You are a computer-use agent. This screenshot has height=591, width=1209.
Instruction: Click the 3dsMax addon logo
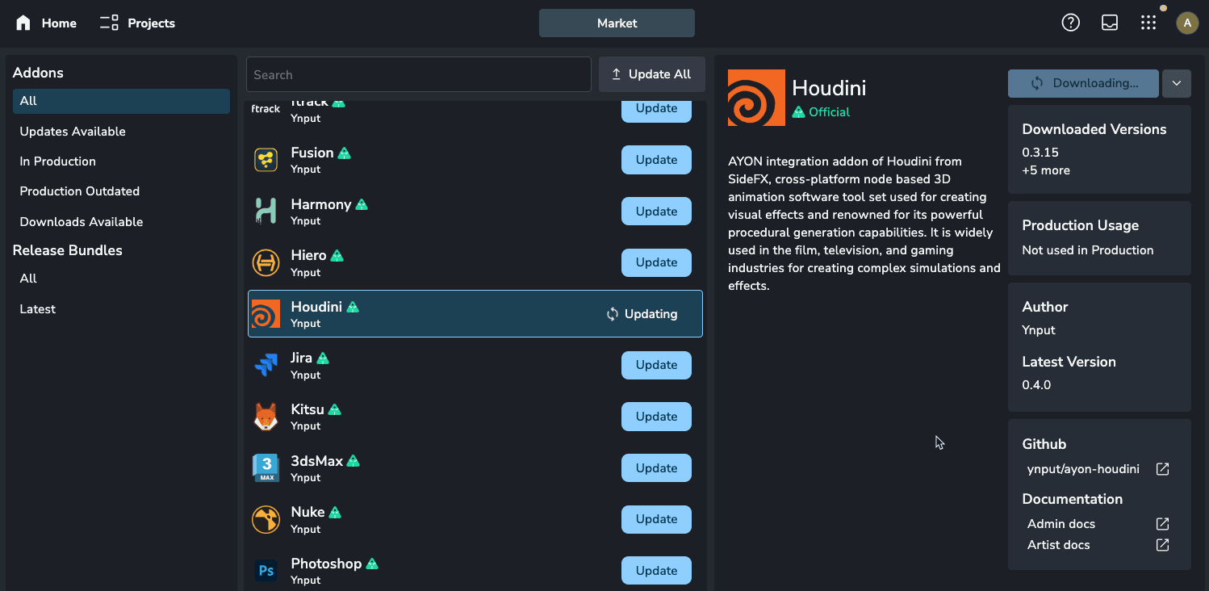pyautogui.click(x=266, y=468)
